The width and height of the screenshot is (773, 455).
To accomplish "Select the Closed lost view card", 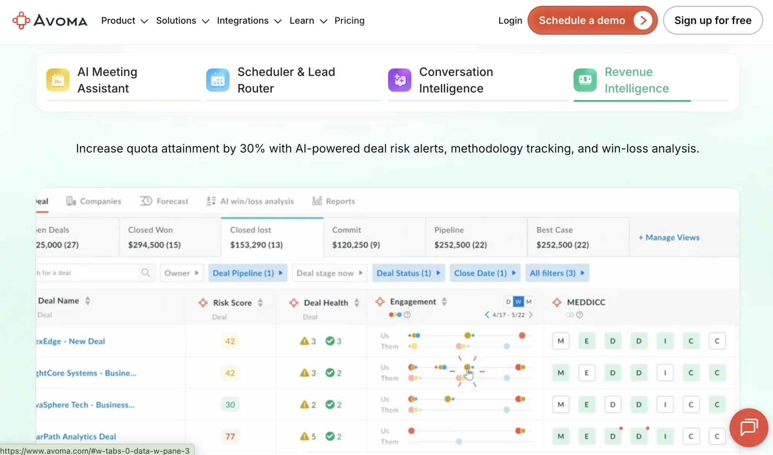I will (272, 237).
